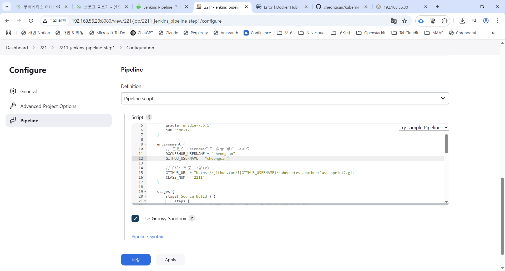505x271 pixels.
Task: Open the try sample Pipeline dropdown
Action: (423, 128)
